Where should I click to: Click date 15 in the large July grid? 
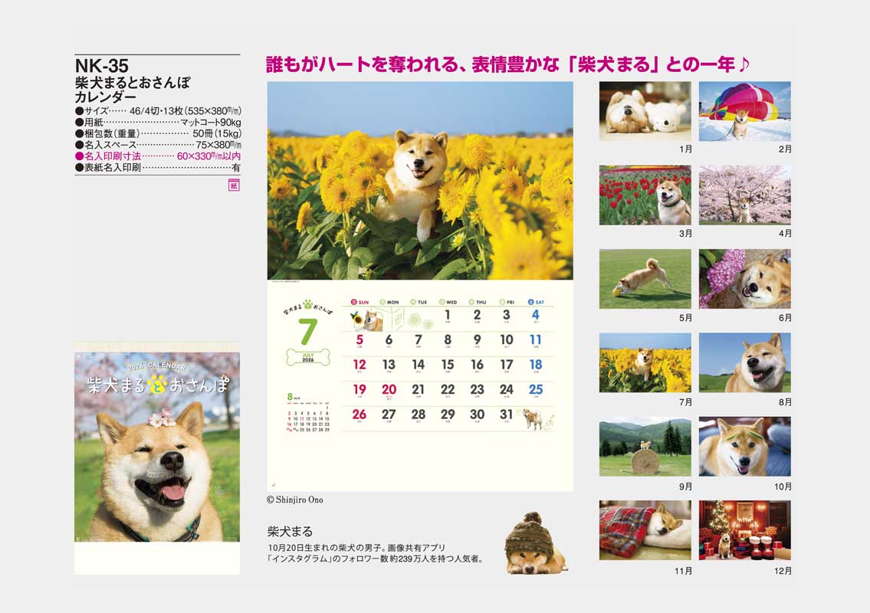point(448,365)
